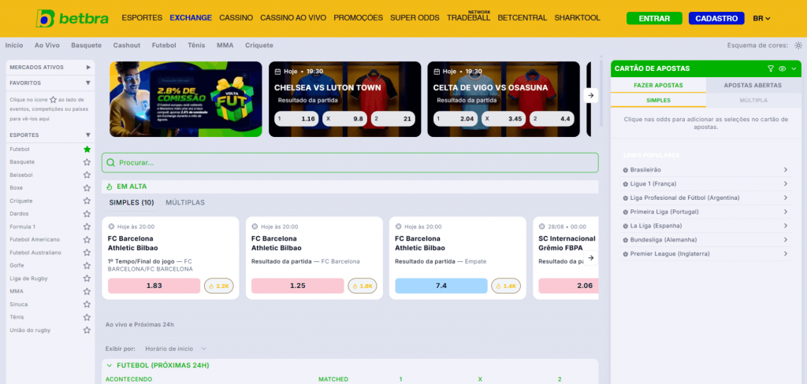Open the Sharktool menu item

click(x=578, y=18)
